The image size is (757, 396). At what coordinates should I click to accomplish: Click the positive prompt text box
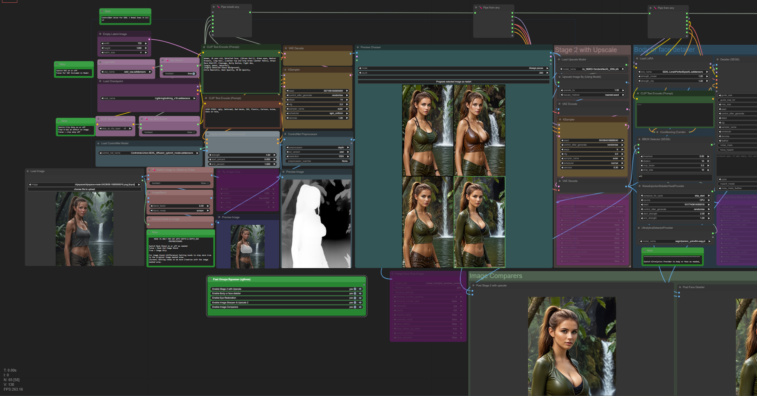point(241,75)
